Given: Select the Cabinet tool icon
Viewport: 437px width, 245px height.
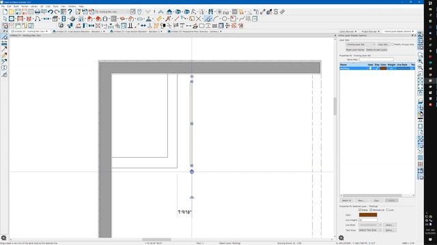Looking at the screenshot, I should point(55,19).
